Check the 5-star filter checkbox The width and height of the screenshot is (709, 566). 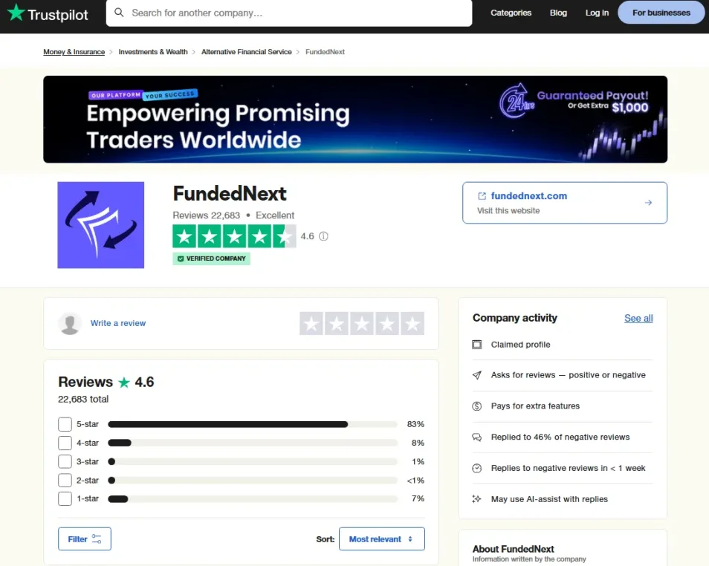click(65, 424)
